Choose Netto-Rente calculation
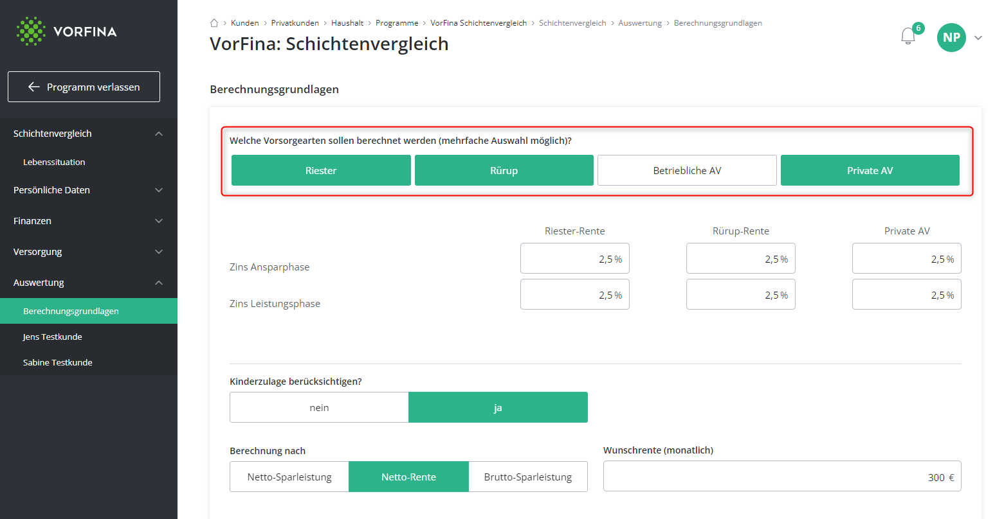1004x519 pixels. 408,477
